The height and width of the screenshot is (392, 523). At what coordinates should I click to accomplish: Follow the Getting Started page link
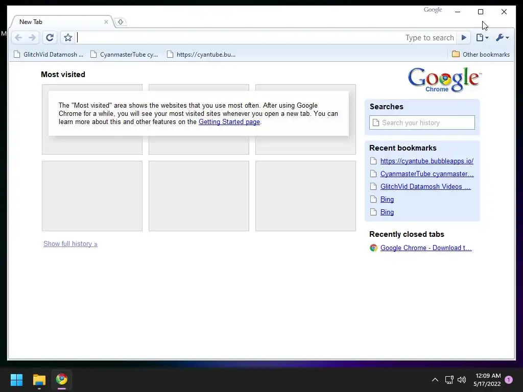(229, 121)
